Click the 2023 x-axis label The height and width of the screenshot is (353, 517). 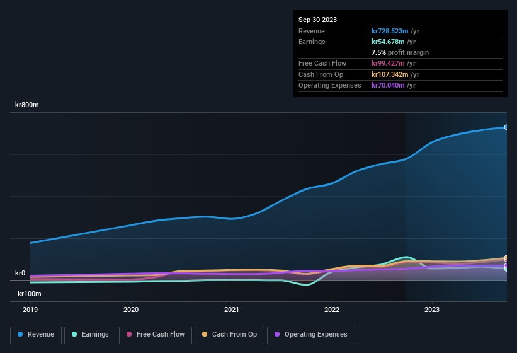point(432,310)
